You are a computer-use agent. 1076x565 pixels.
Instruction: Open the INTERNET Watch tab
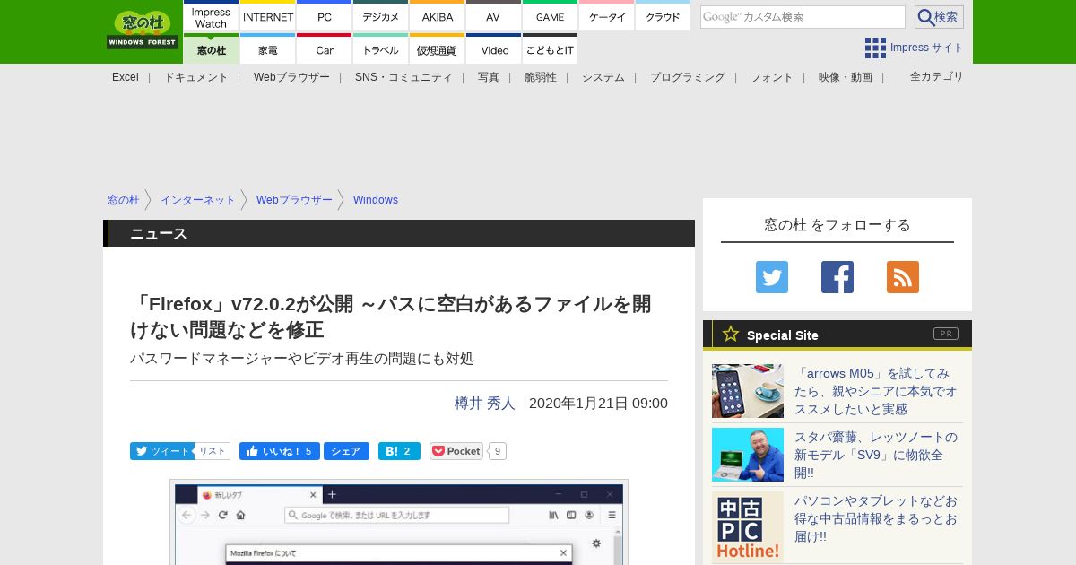tap(268, 17)
